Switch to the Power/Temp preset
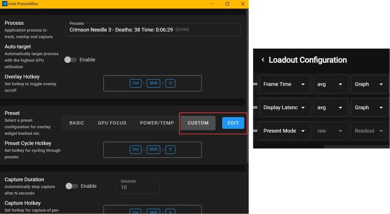This screenshot has height=214, width=390. [x=157, y=123]
